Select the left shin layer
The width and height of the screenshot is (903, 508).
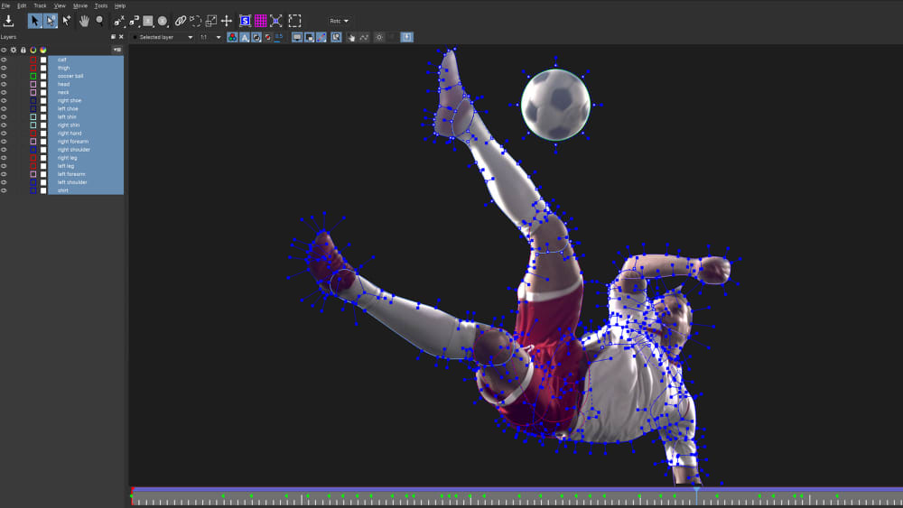(x=67, y=116)
